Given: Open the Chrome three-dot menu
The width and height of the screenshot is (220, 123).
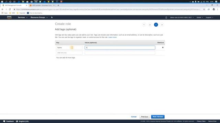Looking at the screenshot, I should click(218, 9).
